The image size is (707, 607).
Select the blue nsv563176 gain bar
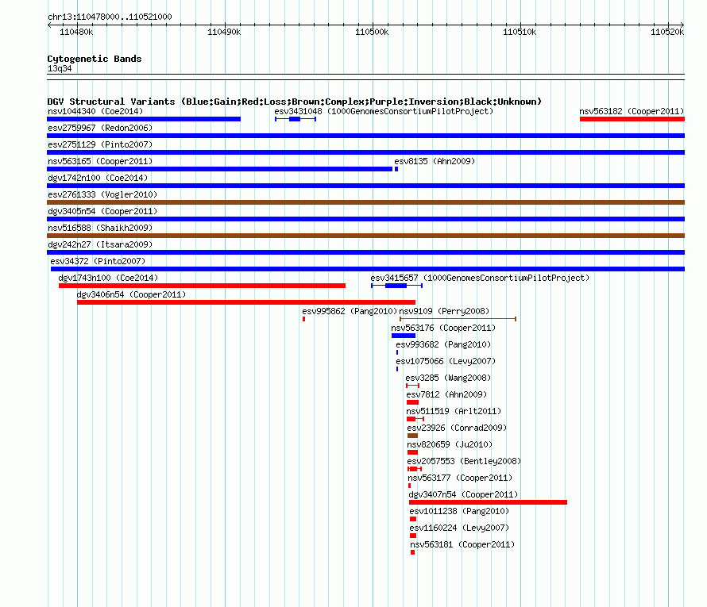pyautogui.click(x=404, y=336)
